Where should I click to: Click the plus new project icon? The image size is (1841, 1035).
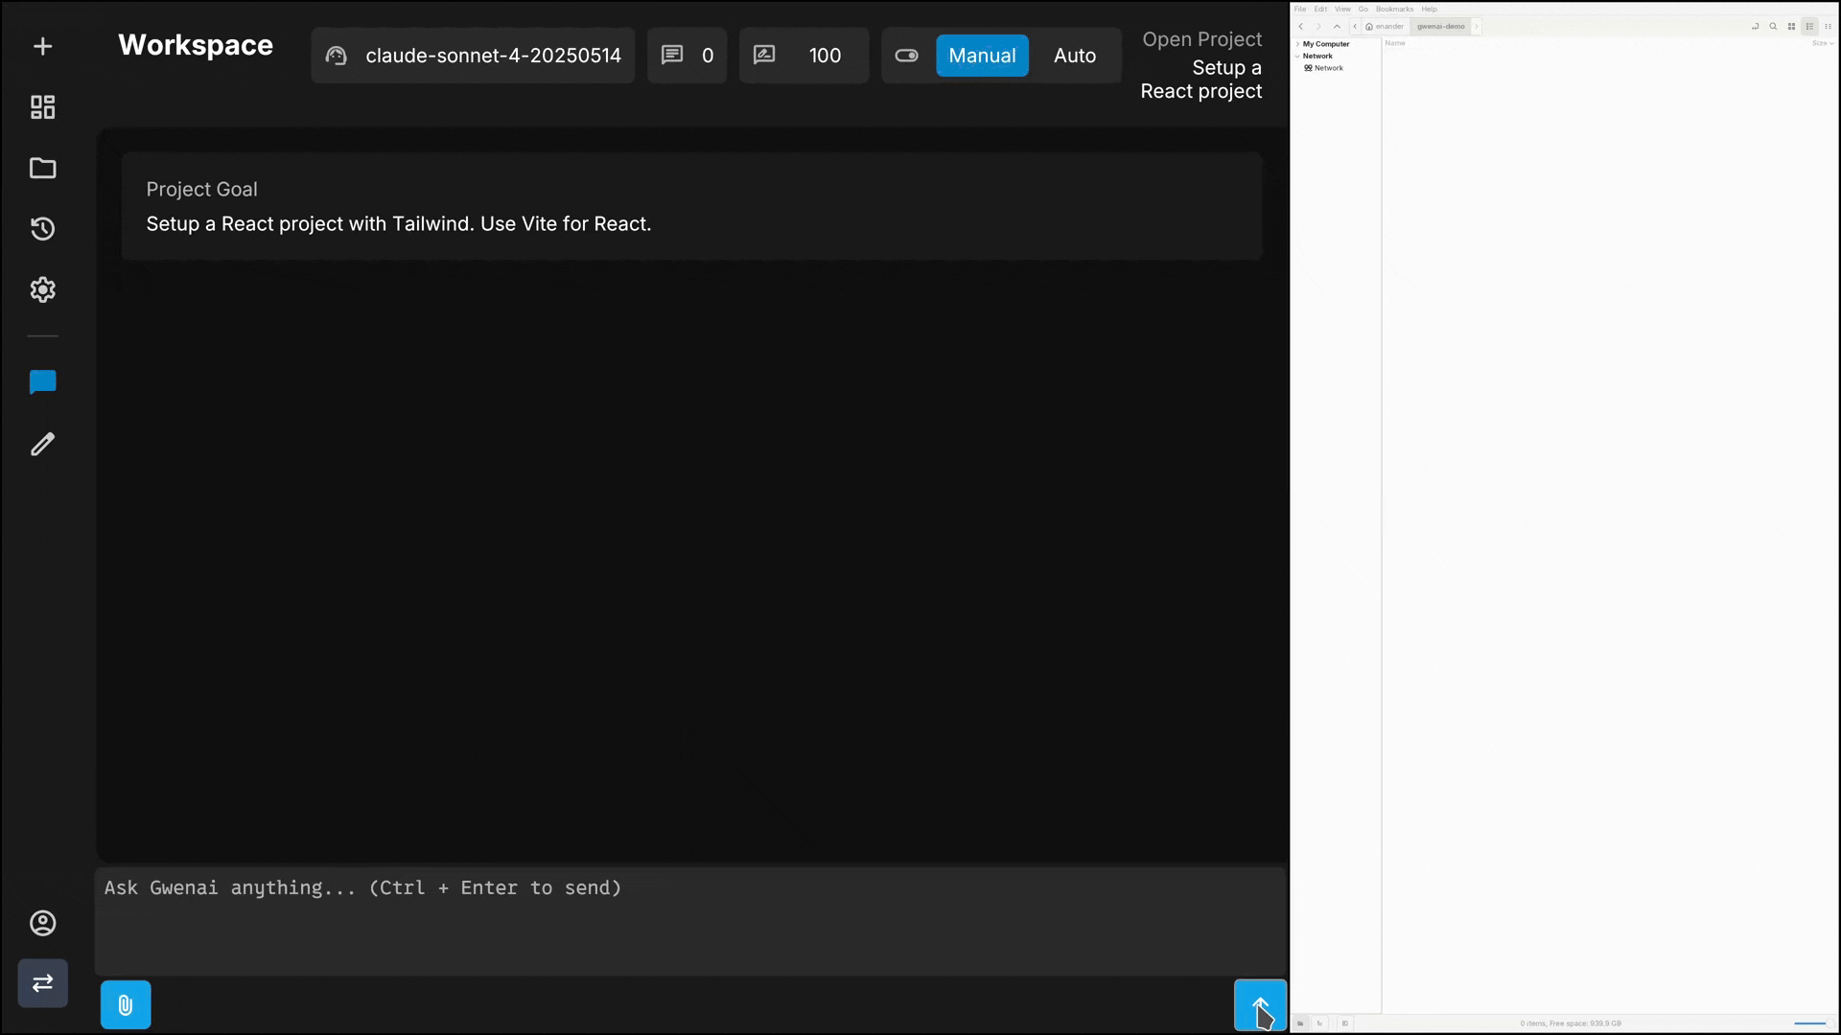pos(42,46)
